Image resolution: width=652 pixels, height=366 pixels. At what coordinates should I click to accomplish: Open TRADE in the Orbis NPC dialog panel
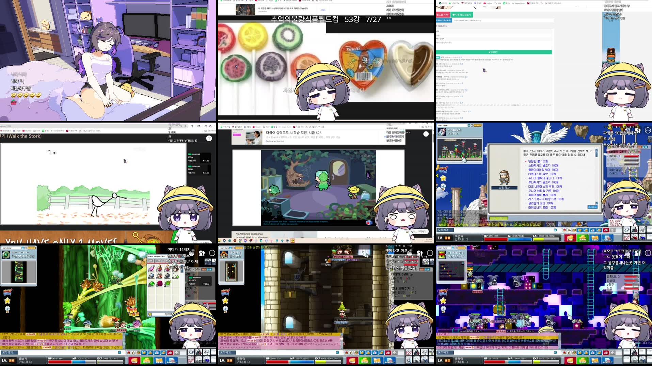582,238
